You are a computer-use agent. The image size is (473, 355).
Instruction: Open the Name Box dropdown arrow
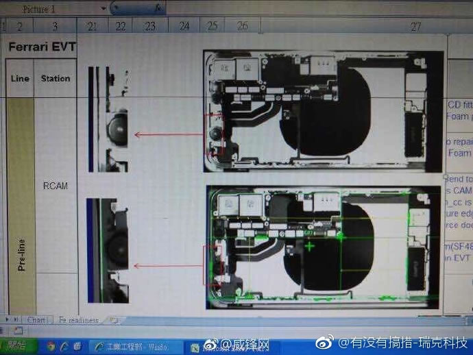104,9
